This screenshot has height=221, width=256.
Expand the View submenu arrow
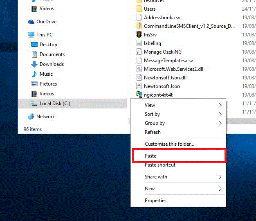pos(220,105)
